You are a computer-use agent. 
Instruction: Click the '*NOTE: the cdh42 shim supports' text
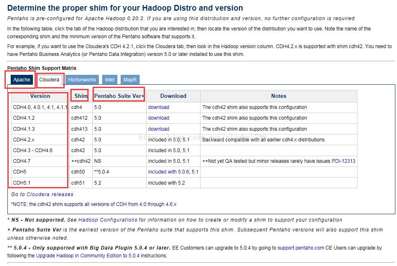[x=93, y=204]
